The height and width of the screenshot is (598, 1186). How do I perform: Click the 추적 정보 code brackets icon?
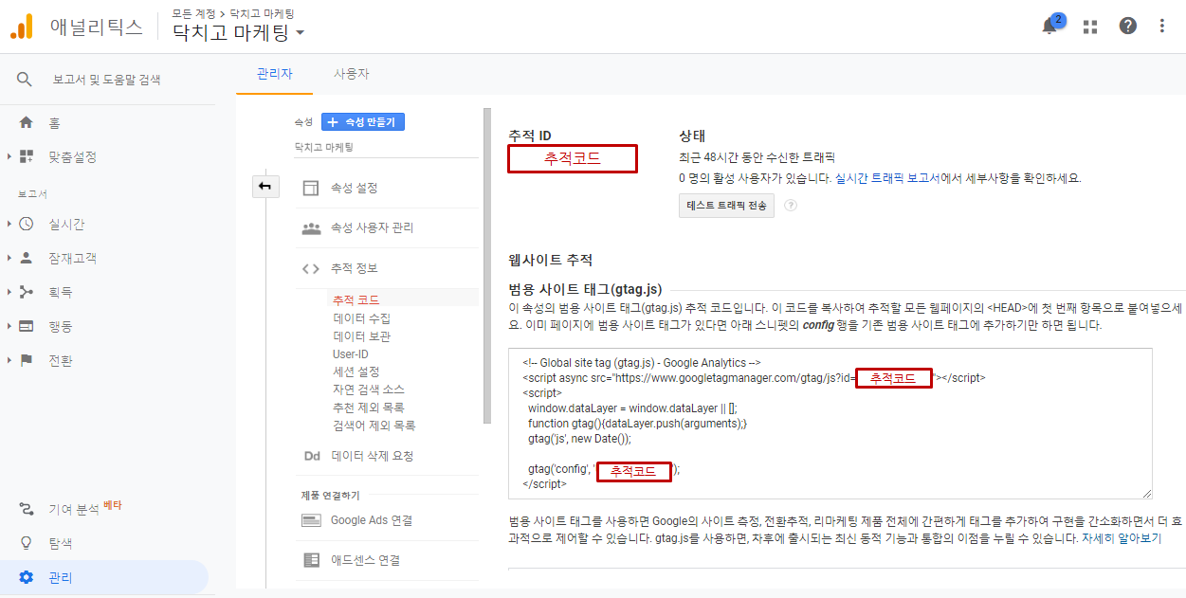coord(310,269)
